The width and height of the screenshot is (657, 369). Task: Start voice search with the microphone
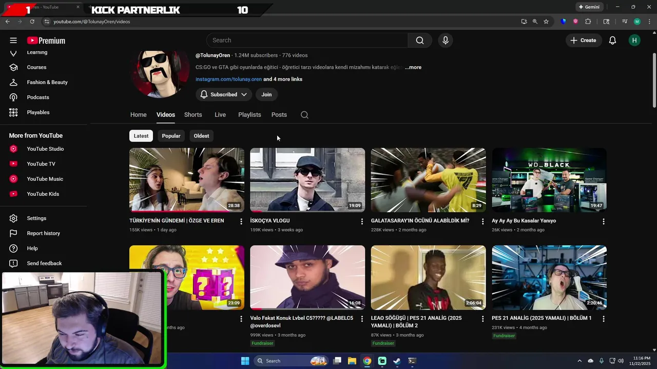pyautogui.click(x=446, y=40)
